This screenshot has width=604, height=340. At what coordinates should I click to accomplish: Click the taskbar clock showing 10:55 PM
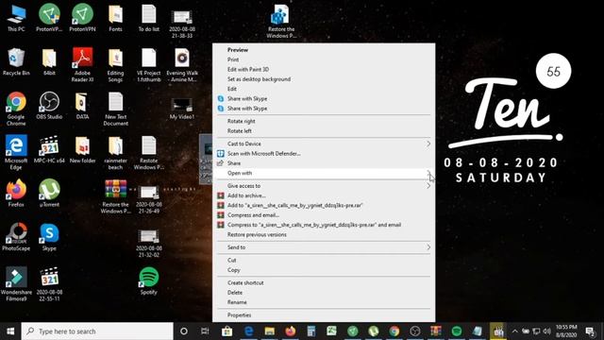click(x=566, y=331)
